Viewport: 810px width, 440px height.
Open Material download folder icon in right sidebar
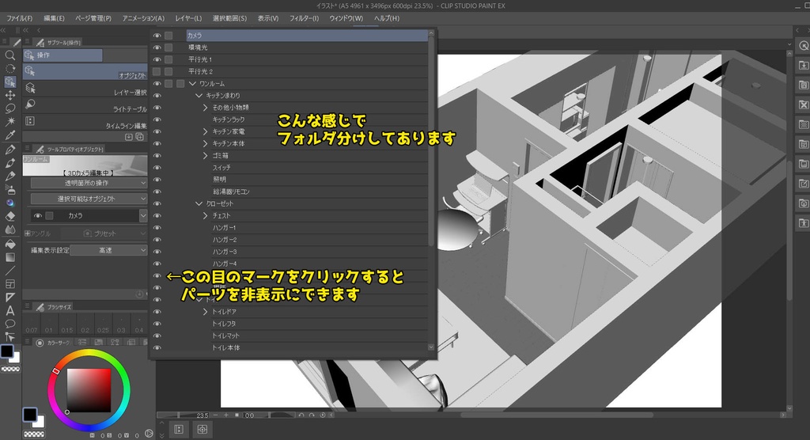pyautogui.click(x=804, y=65)
